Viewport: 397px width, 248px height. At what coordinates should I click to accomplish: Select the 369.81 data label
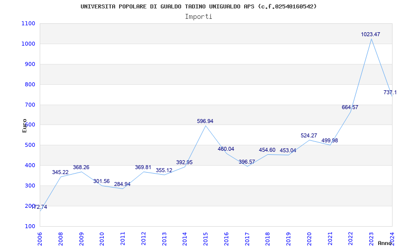143,167
